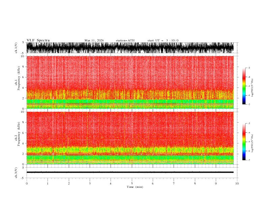Click time axis tick label "0"

(27, 183)
